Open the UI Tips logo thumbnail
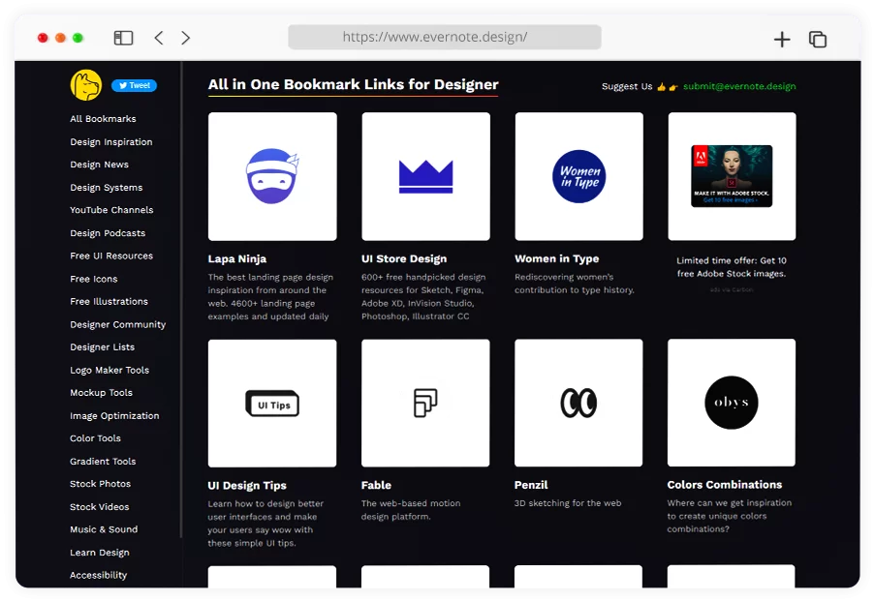The image size is (875, 602). tap(272, 403)
